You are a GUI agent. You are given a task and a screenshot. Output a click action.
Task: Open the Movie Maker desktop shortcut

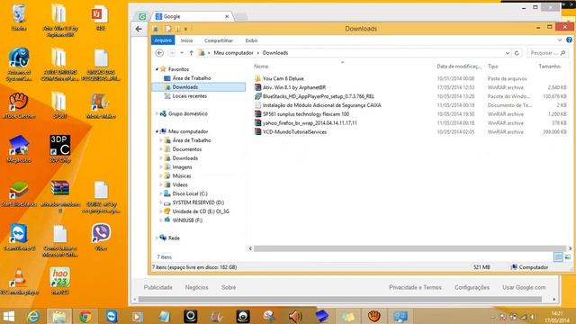tap(101, 105)
